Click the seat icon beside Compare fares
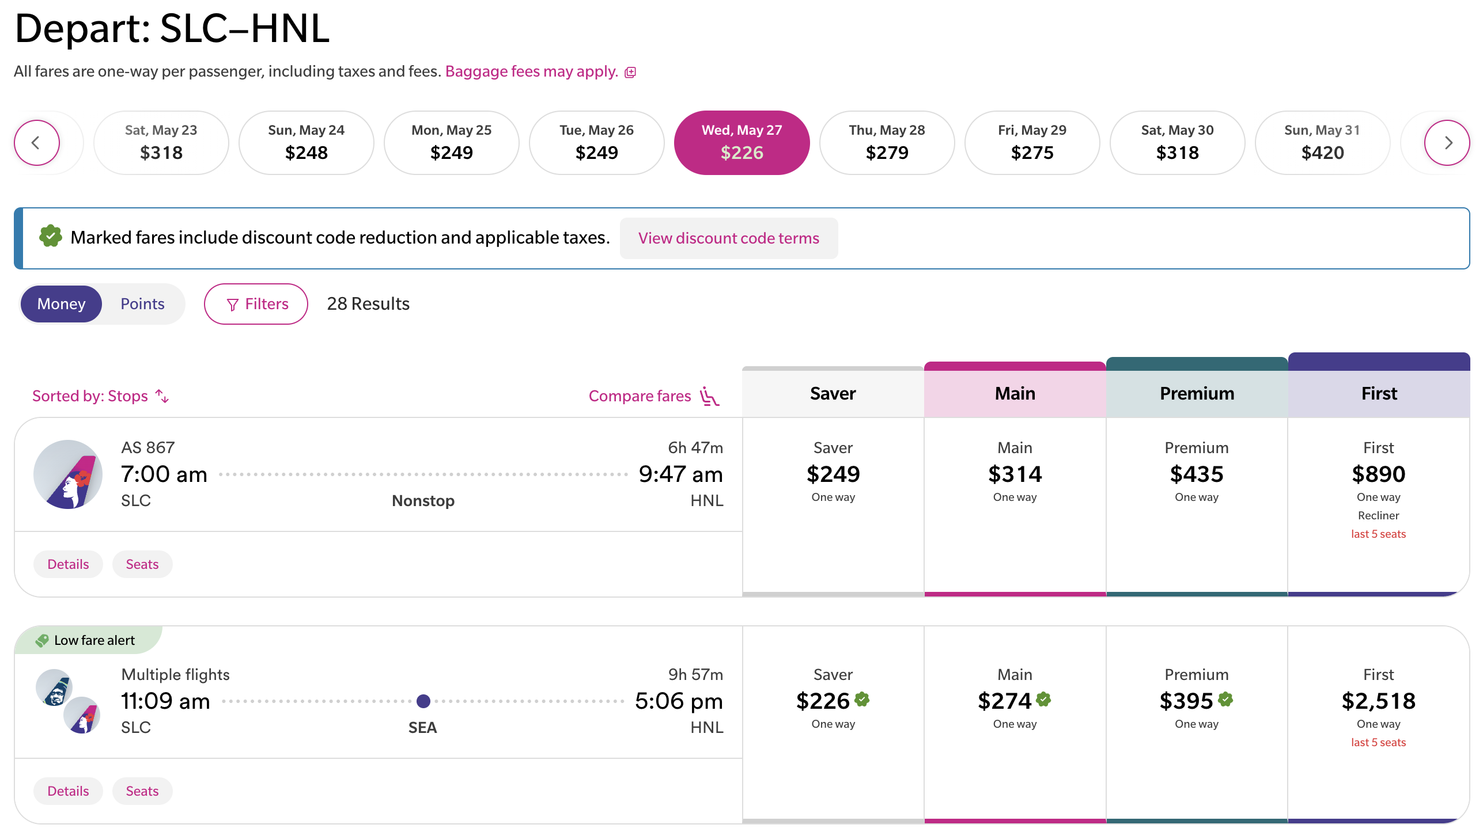Viewport: 1483px width, 836px height. [x=710, y=396]
